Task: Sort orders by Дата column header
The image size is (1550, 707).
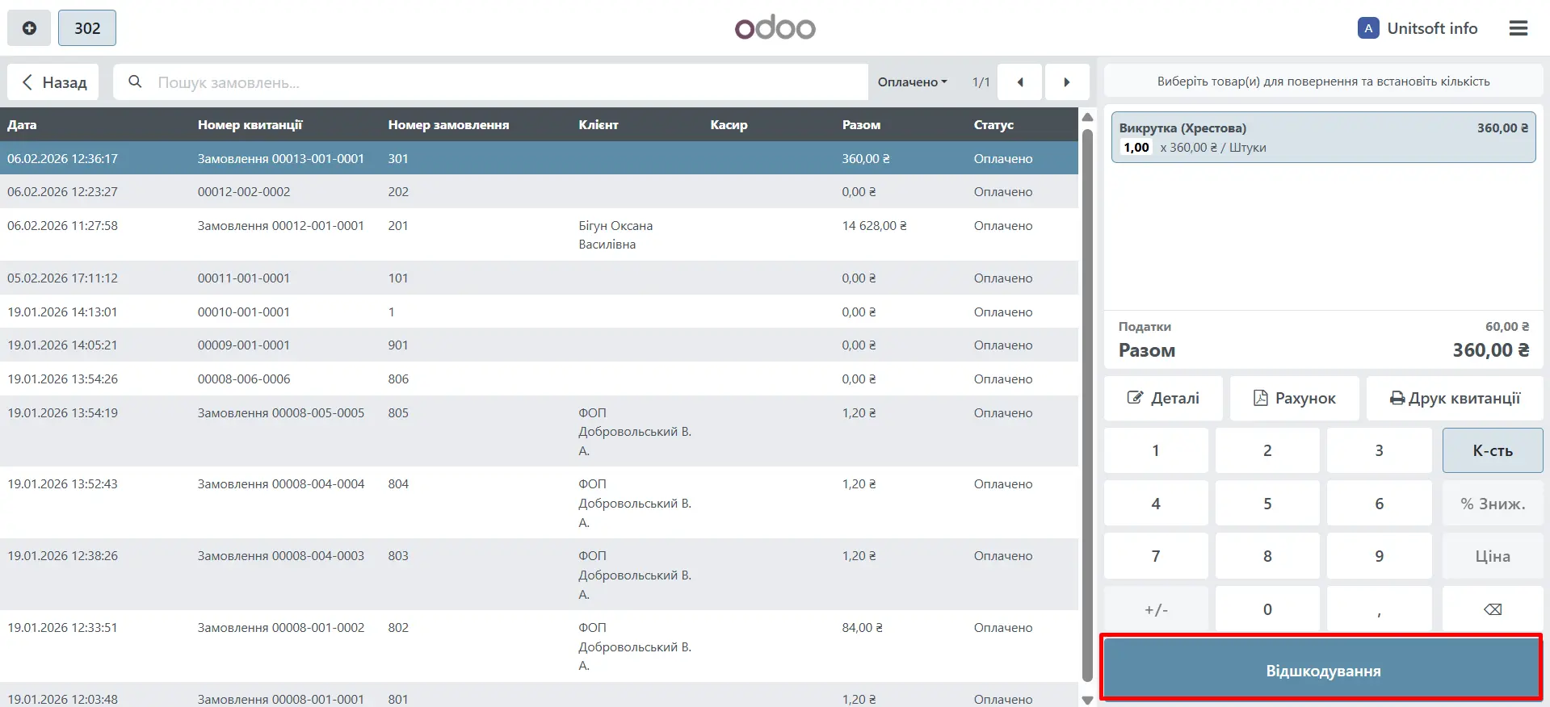Action: tap(22, 125)
